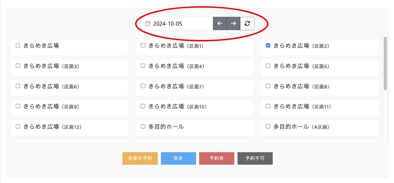Screen dimensions: 394x183
Task: Click the orange 自身の予約 legend button
Action: 140,158
